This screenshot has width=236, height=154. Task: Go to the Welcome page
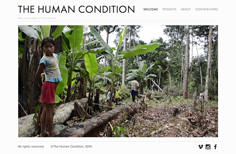(150, 9)
